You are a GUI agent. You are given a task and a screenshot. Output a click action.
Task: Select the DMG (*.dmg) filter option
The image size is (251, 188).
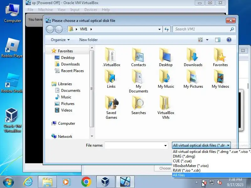211,156
